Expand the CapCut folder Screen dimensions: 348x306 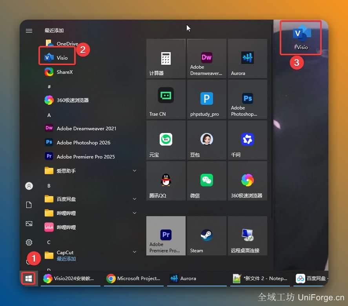pos(90,255)
